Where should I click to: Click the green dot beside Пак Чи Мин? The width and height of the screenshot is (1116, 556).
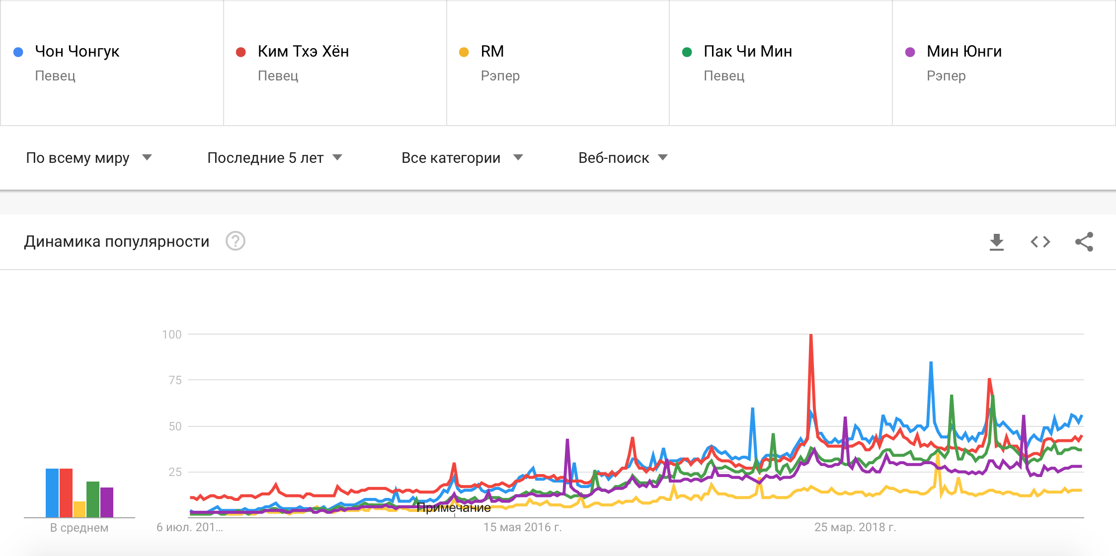[687, 52]
